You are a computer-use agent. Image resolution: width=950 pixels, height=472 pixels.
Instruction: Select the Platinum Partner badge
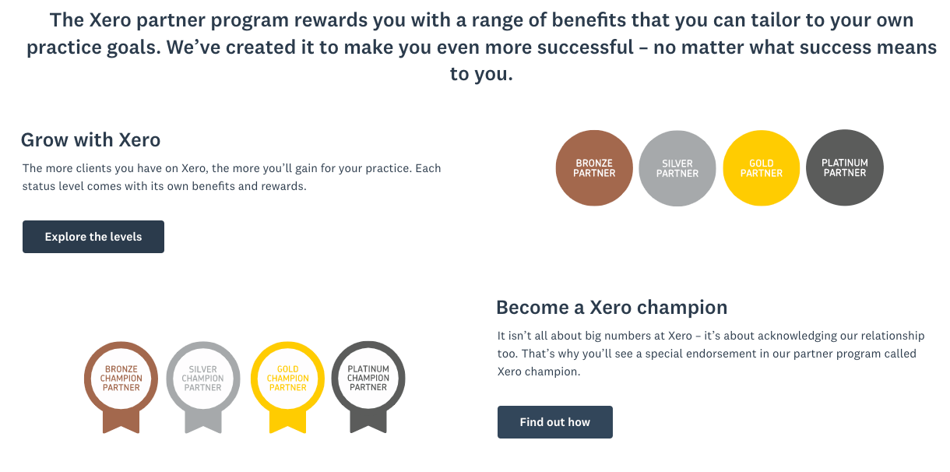coord(845,168)
